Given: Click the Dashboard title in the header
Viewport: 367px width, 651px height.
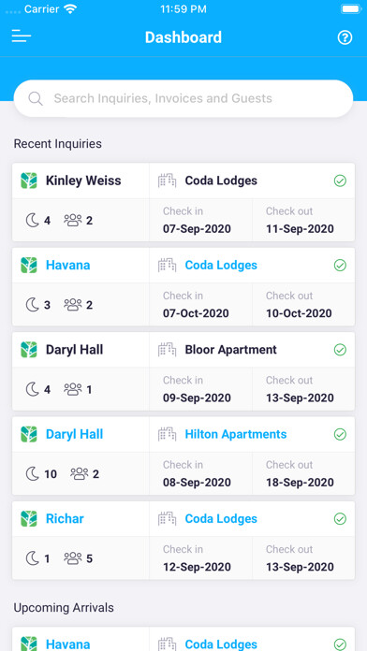Looking at the screenshot, I should pos(183,37).
